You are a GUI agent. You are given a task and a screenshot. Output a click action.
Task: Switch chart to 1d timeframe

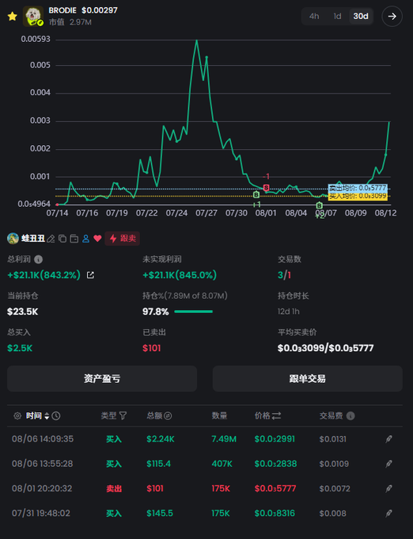337,16
